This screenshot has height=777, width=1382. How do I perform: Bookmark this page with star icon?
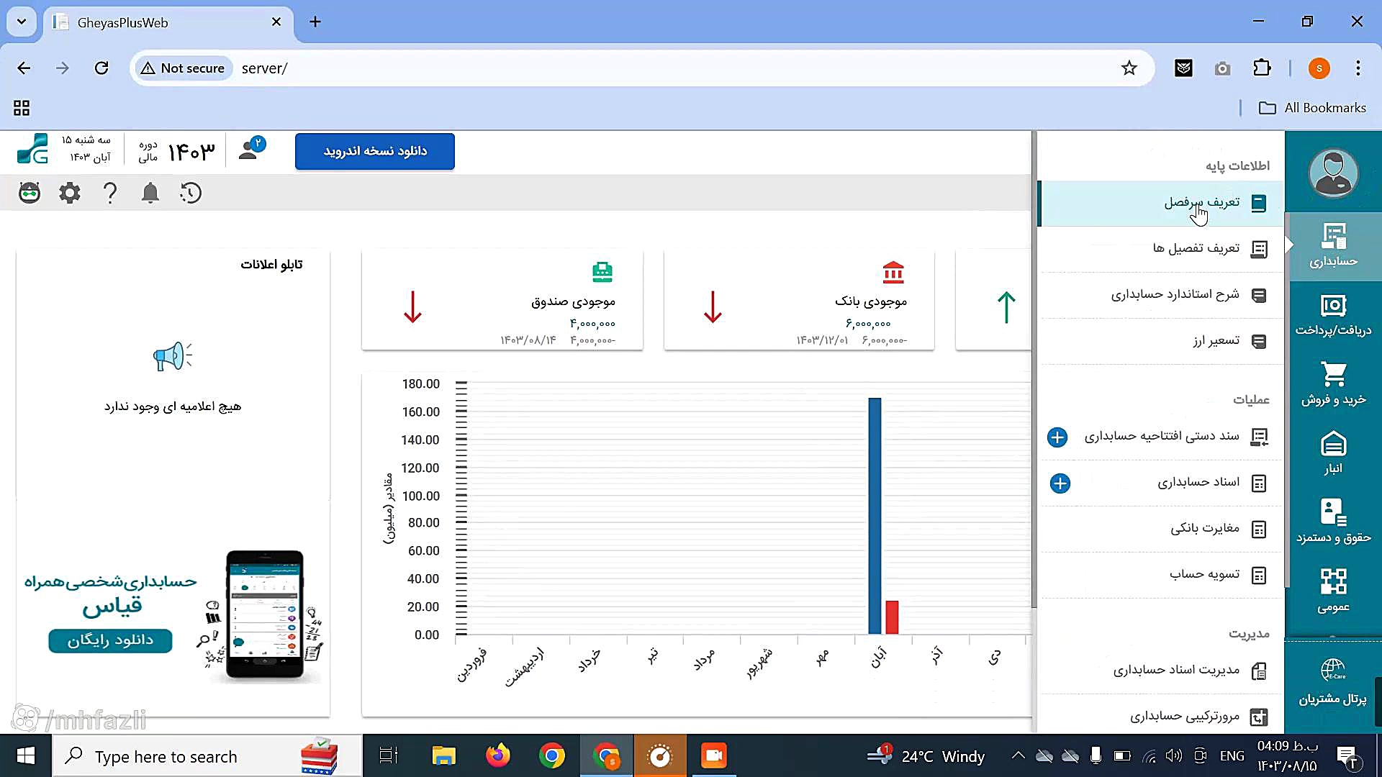point(1129,68)
